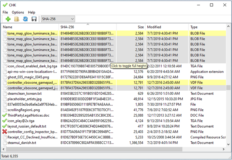
Task: Click the Application extension type cell
Action: click(x=207, y=72)
